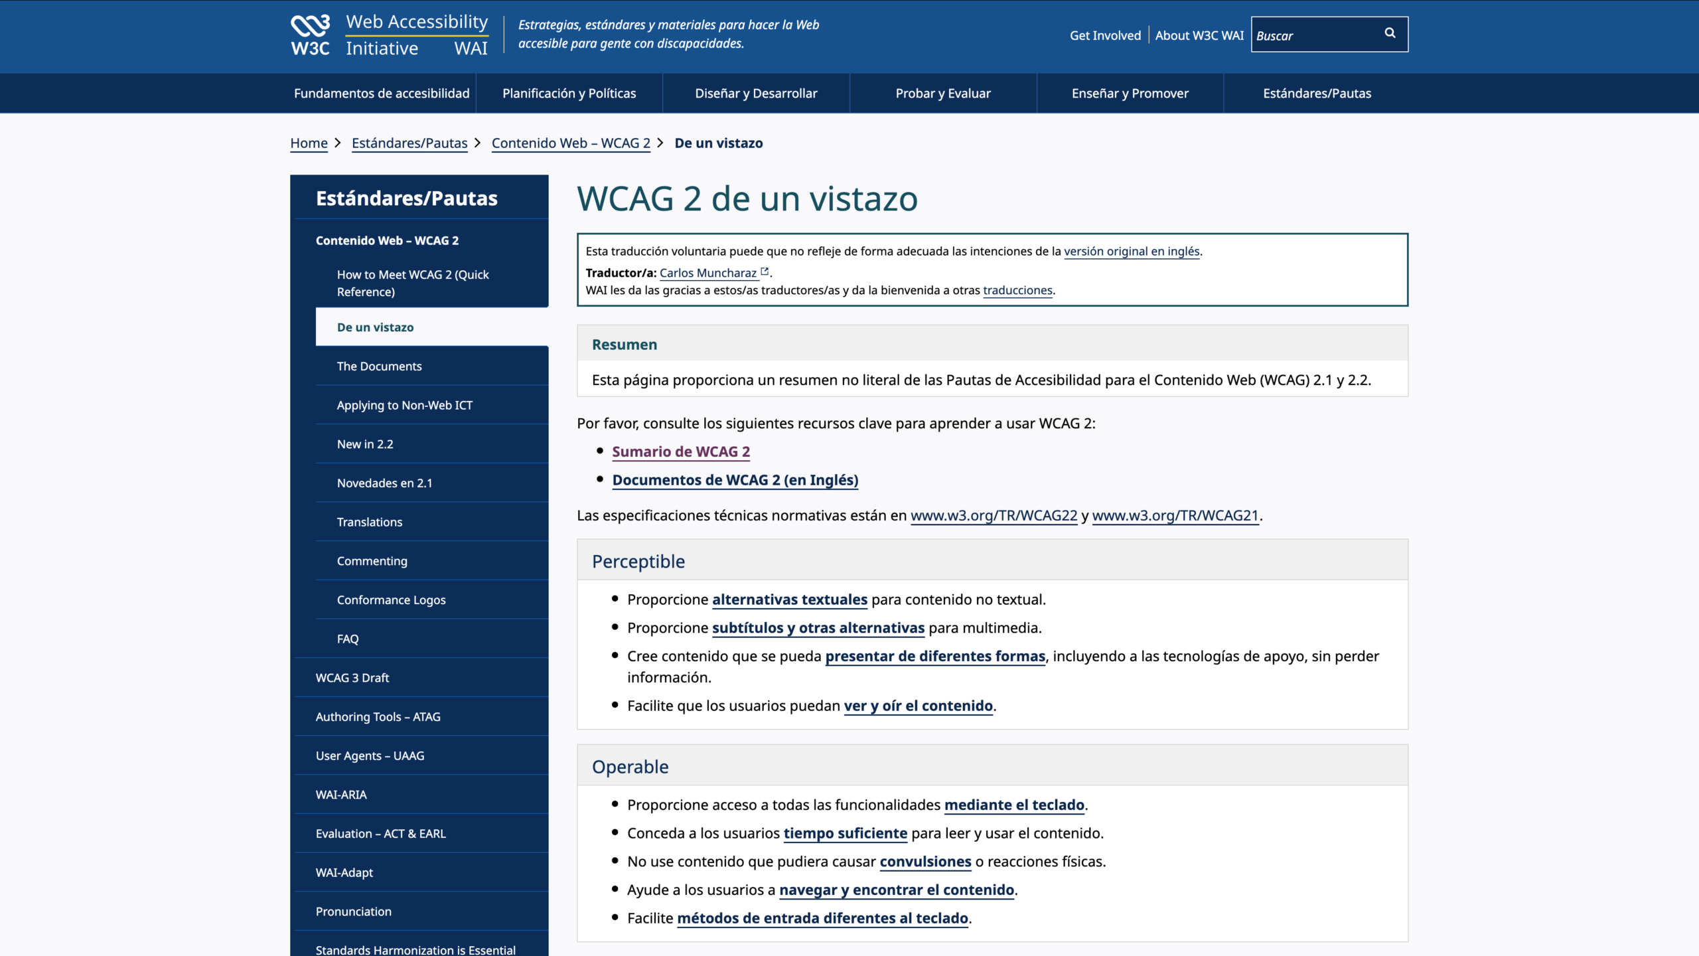Click the WCAG 2 de un vistazo title
1699x956 pixels.
click(x=747, y=199)
